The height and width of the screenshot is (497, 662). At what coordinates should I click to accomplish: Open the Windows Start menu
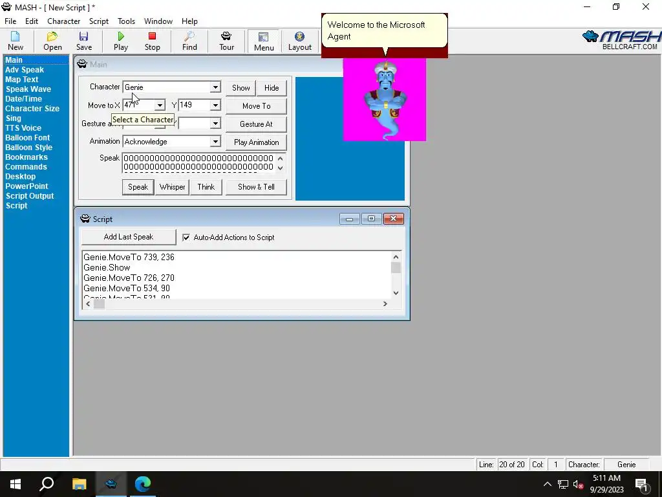(16, 484)
